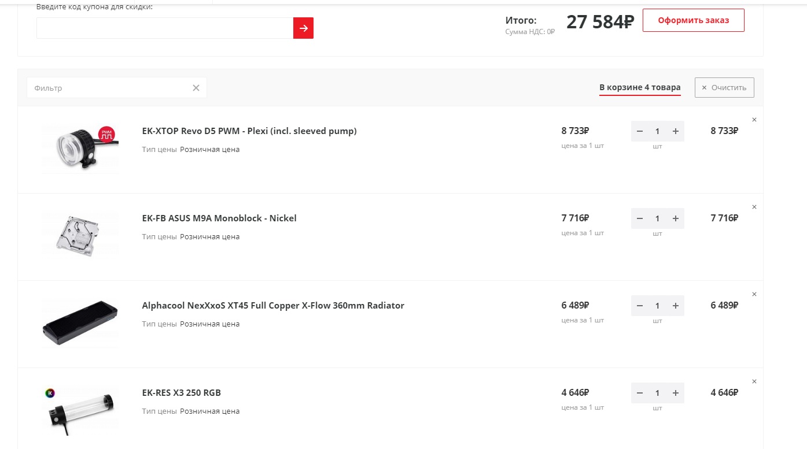Decrease quantity of EK-XTOP Revo D5 pump
Viewport: 807px width, 449px height.
[x=639, y=131]
